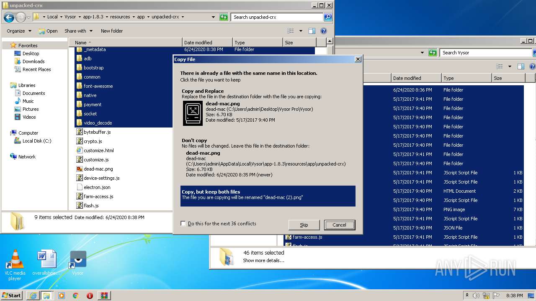Open address dropdown in the Vysor window
This screenshot has height=301, width=536.
point(422,53)
